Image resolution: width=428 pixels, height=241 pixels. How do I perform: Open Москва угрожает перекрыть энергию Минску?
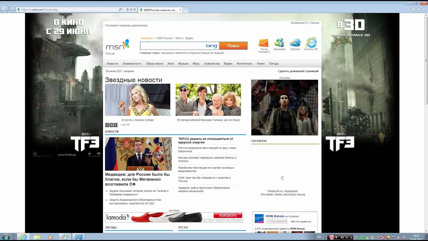click(x=207, y=159)
